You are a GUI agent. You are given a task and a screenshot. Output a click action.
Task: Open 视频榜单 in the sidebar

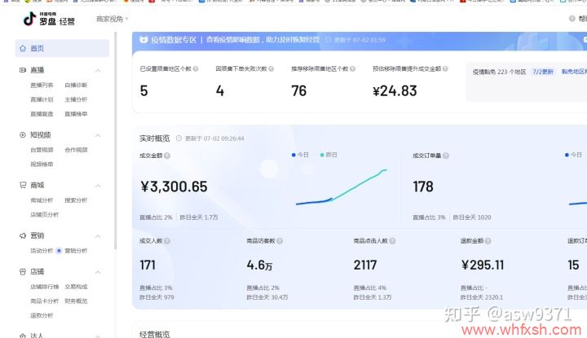tap(42, 165)
